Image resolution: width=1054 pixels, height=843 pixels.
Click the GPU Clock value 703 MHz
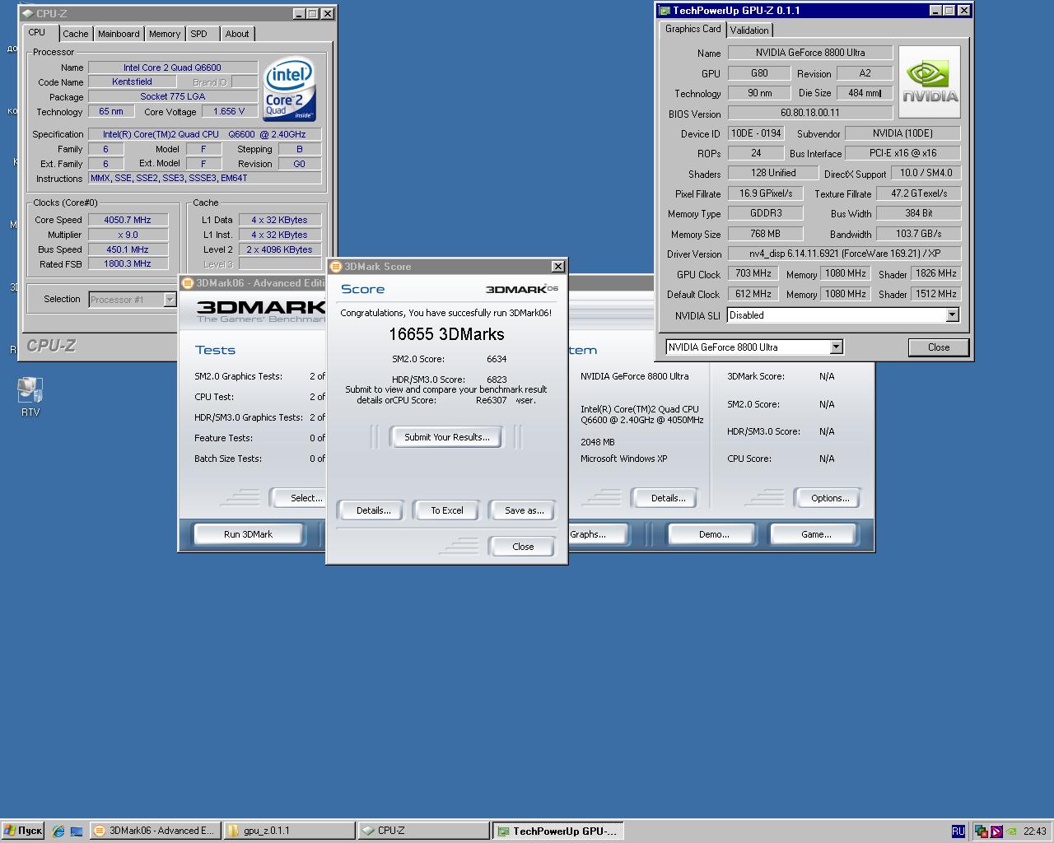(x=753, y=273)
